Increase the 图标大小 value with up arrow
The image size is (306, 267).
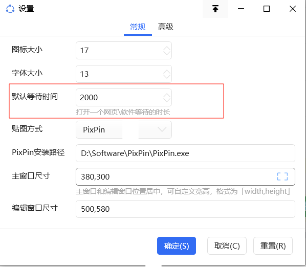[167, 49]
